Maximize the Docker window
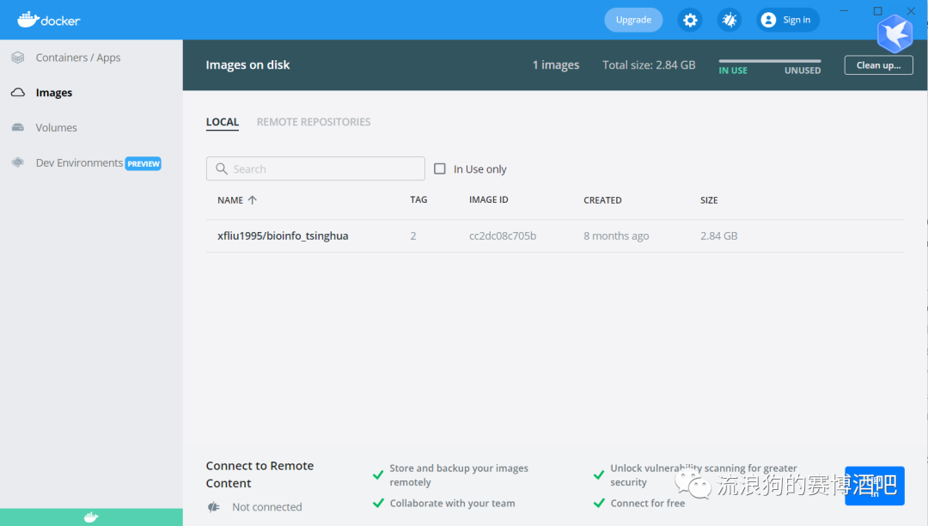Viewport: 928px width, 526px height. (x=877, y=10)
